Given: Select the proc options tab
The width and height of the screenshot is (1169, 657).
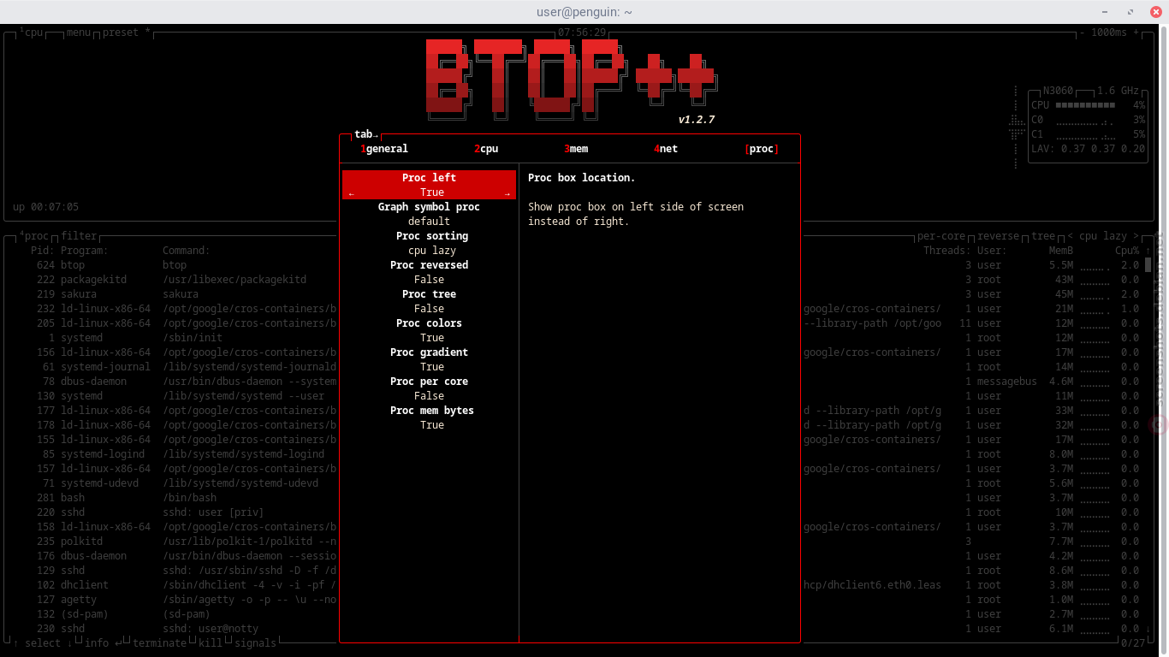Looking at the screenshot, I should tap(762, 149).
